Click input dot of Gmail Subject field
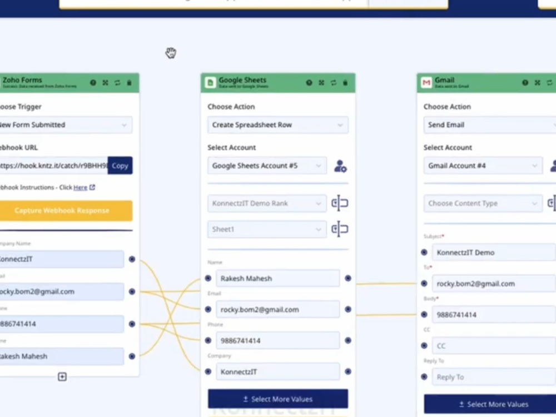 click(x=424, y=252)
